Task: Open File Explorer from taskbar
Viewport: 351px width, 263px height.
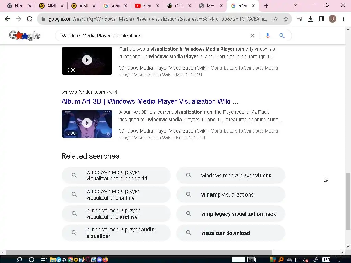Action: 52,260
